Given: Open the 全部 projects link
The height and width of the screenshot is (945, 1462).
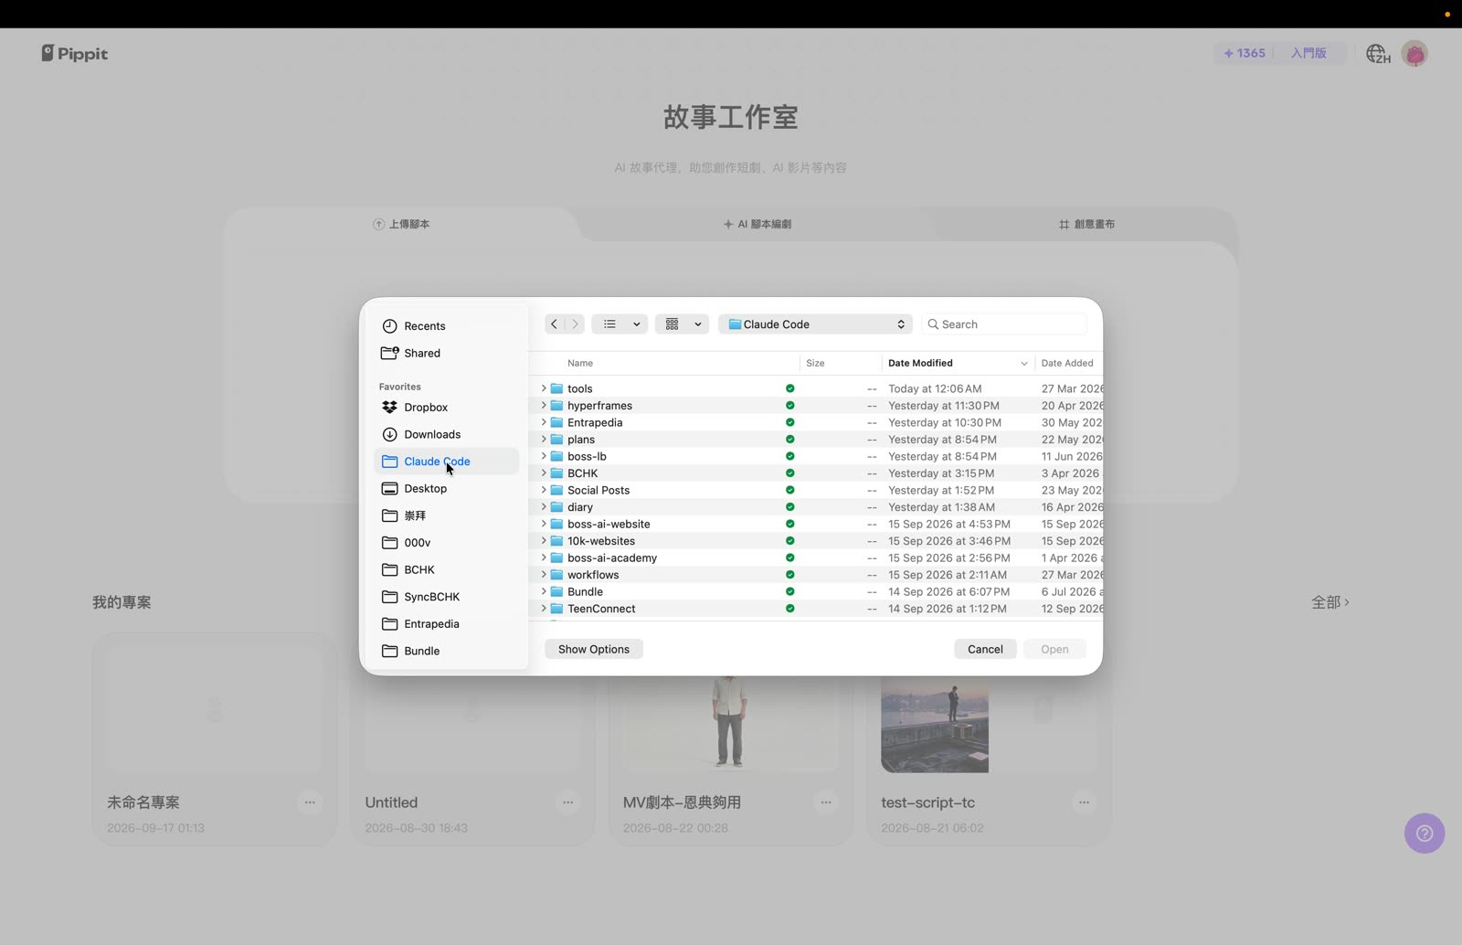Looking at the screenshot, I should click(1330, 602).
